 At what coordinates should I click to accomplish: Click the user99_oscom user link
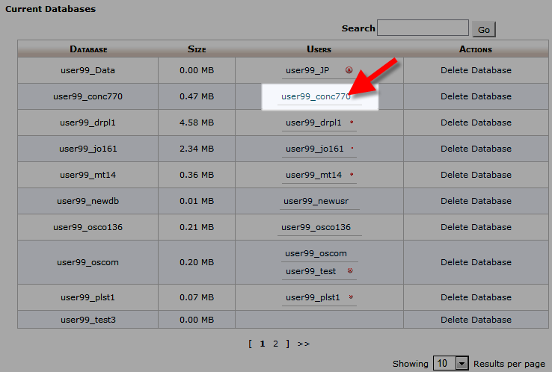pyautogui.click(x=316, y=253)
